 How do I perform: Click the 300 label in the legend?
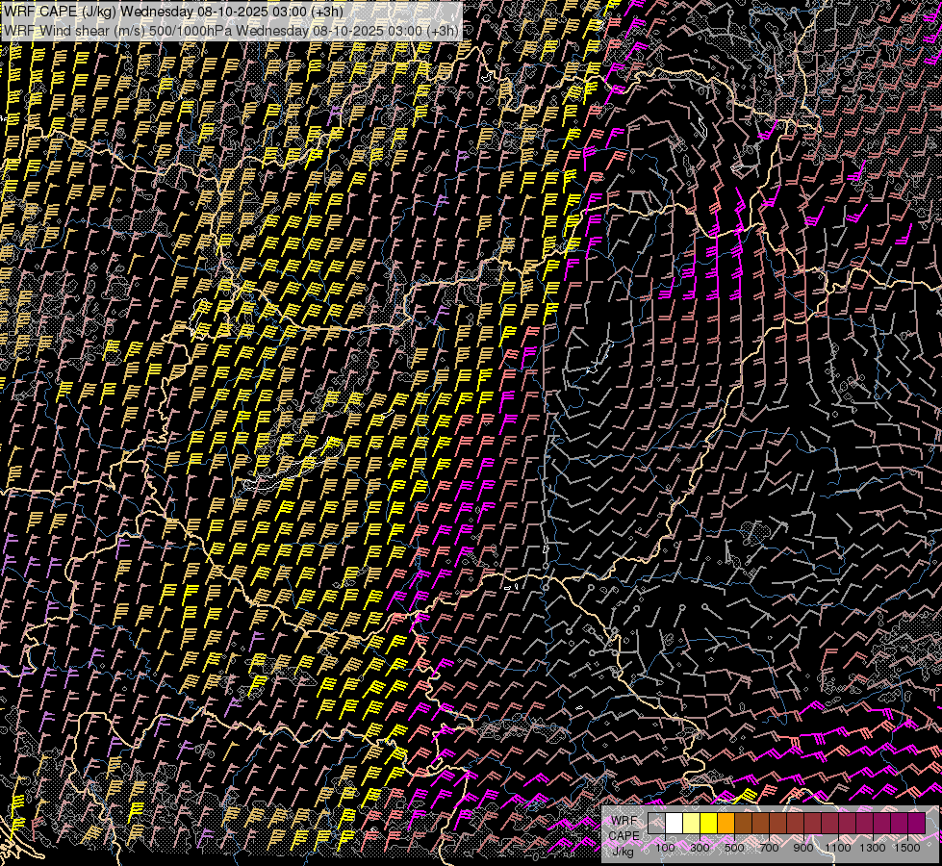tap(700, 848)
